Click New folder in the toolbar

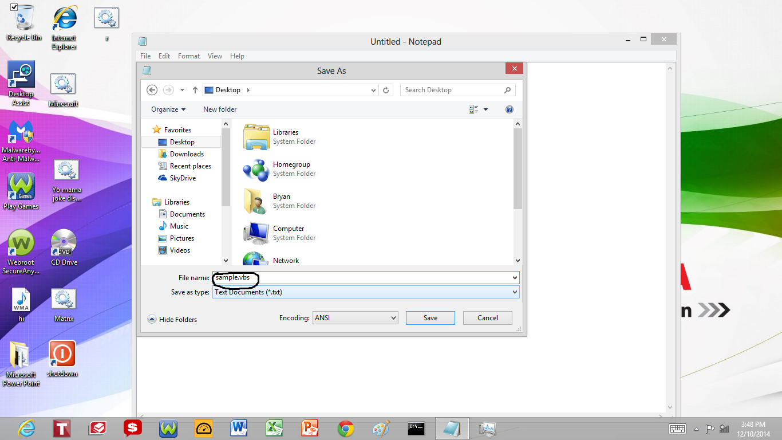[x=220, y=109]
